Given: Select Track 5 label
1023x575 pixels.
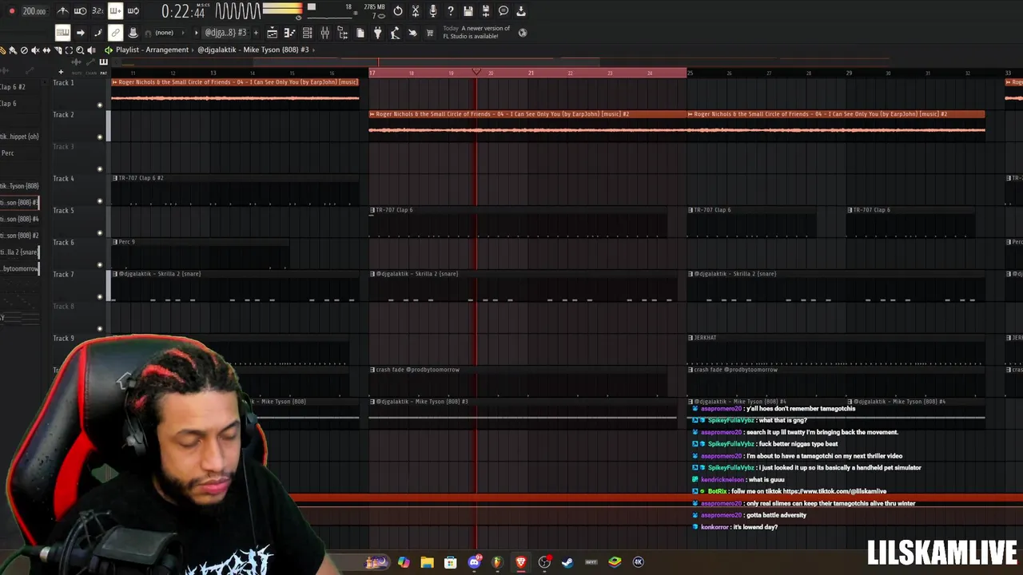Looking at the screenshot, I should point(63,210).
